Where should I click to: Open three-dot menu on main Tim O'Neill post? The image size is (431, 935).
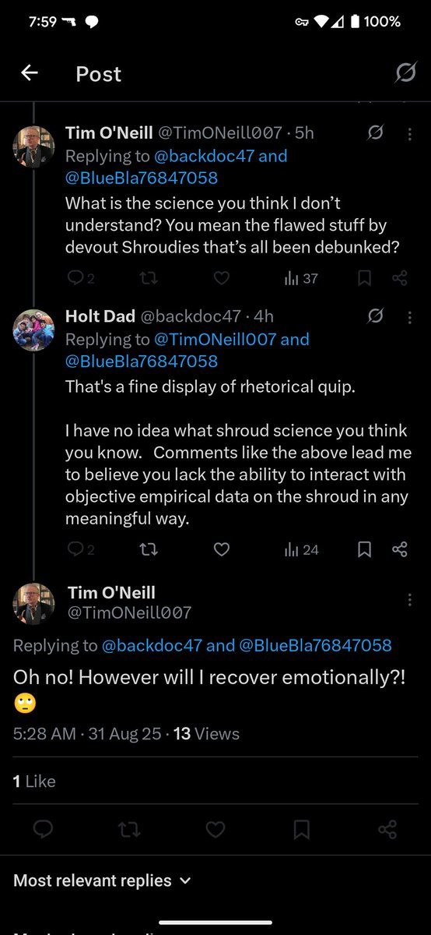(410, 599)
